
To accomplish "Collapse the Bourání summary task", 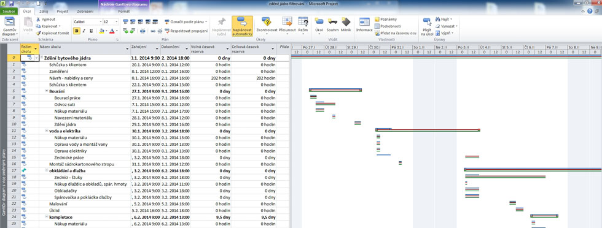I will point(47,91).
